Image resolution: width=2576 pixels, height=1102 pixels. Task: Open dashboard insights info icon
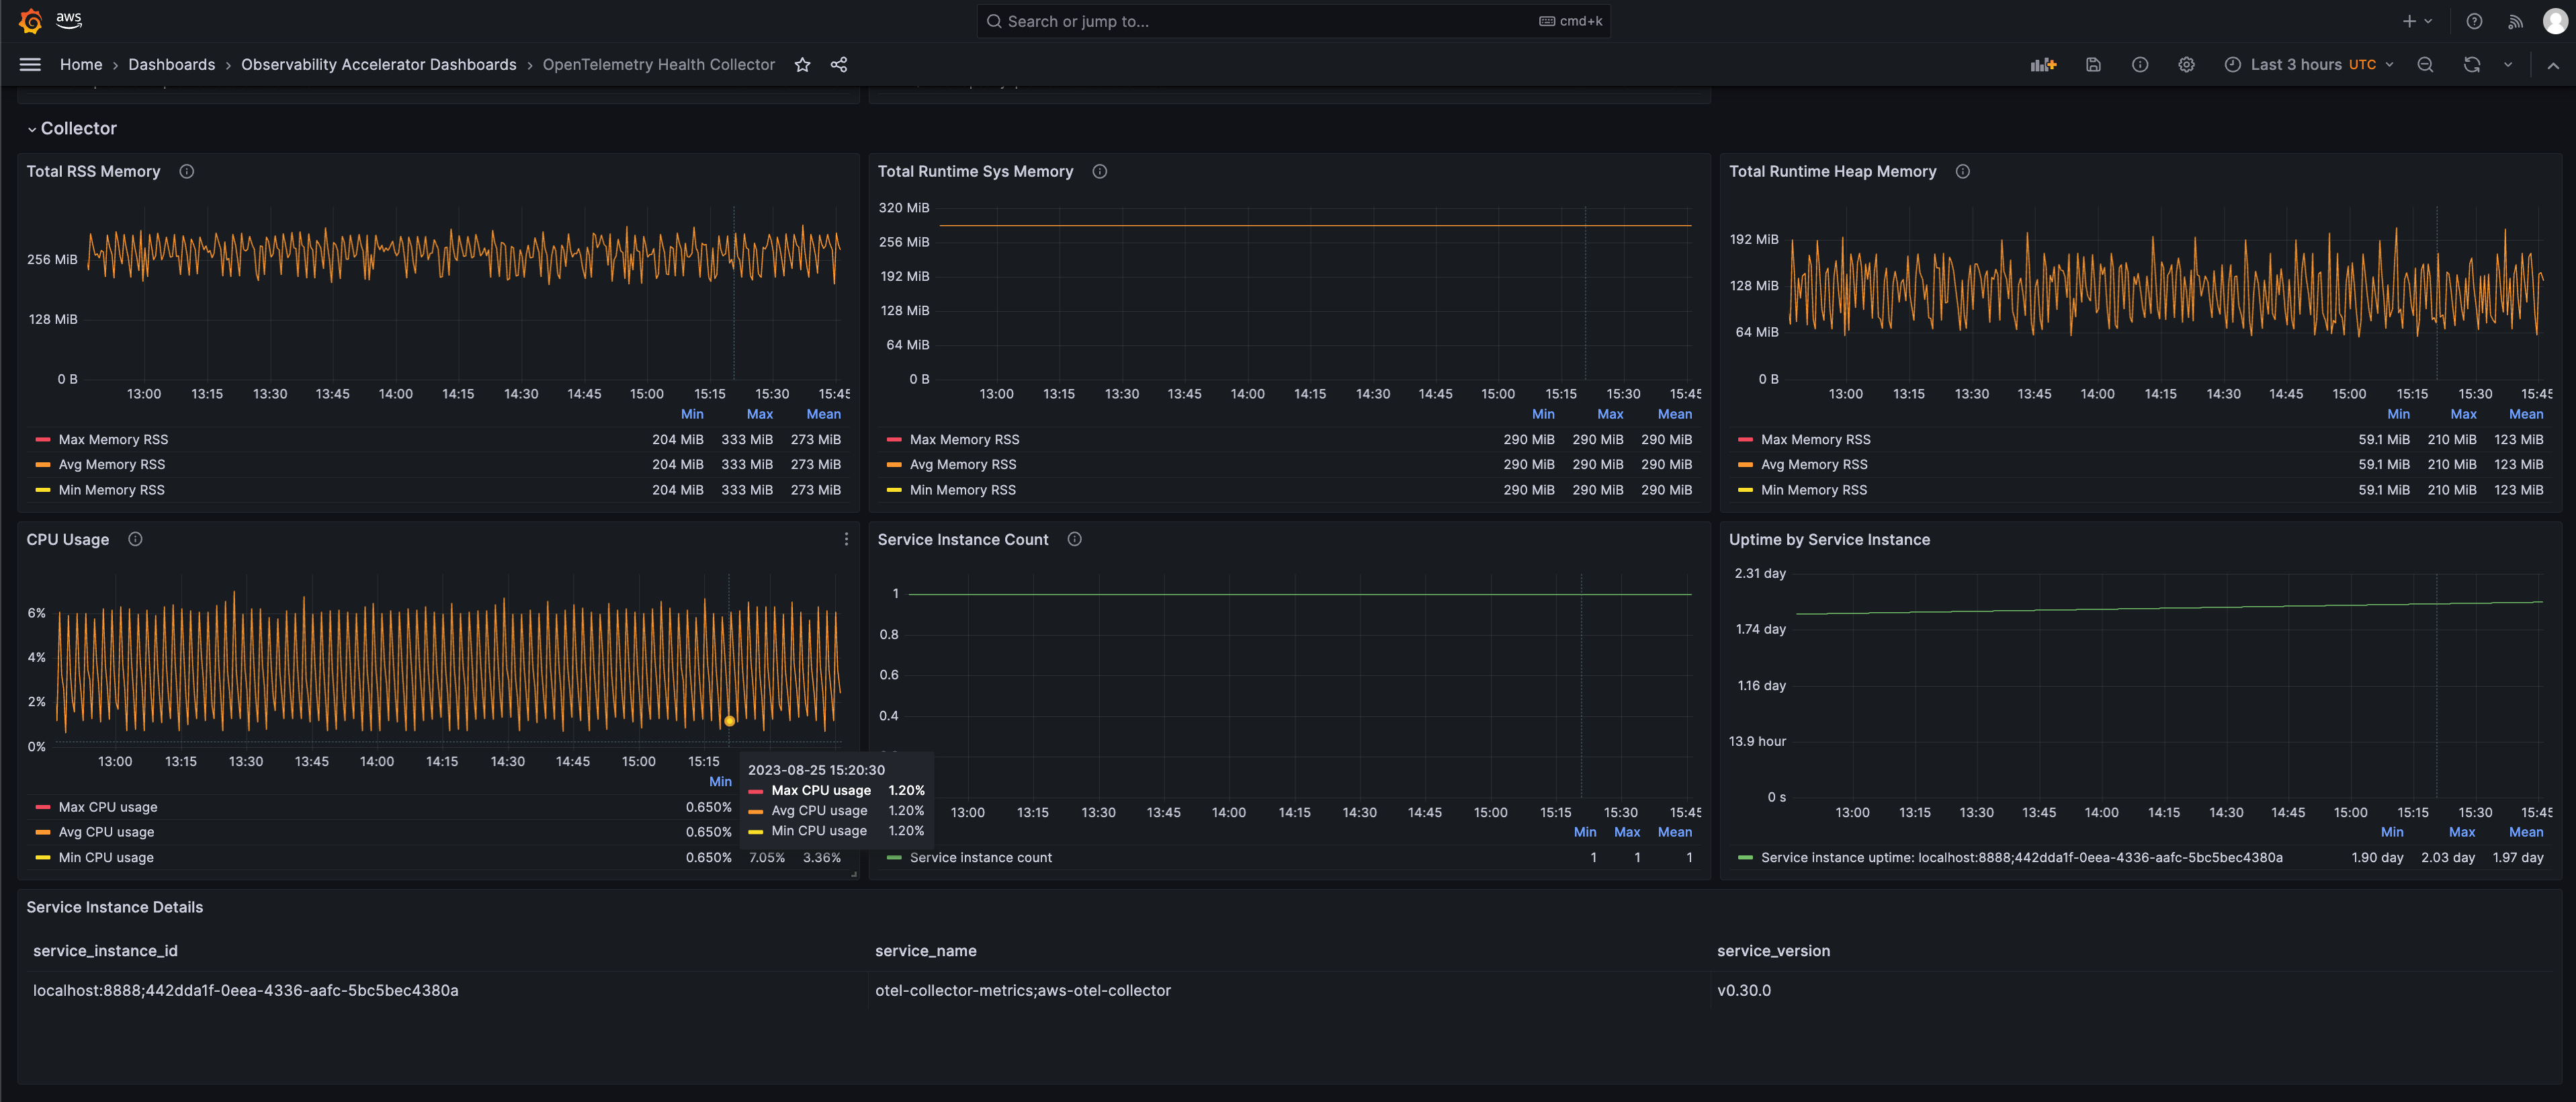[2140, 65]
